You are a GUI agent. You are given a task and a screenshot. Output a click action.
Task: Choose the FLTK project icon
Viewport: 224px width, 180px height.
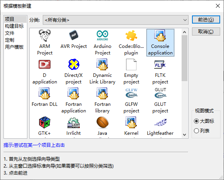(x=160, y=65)
